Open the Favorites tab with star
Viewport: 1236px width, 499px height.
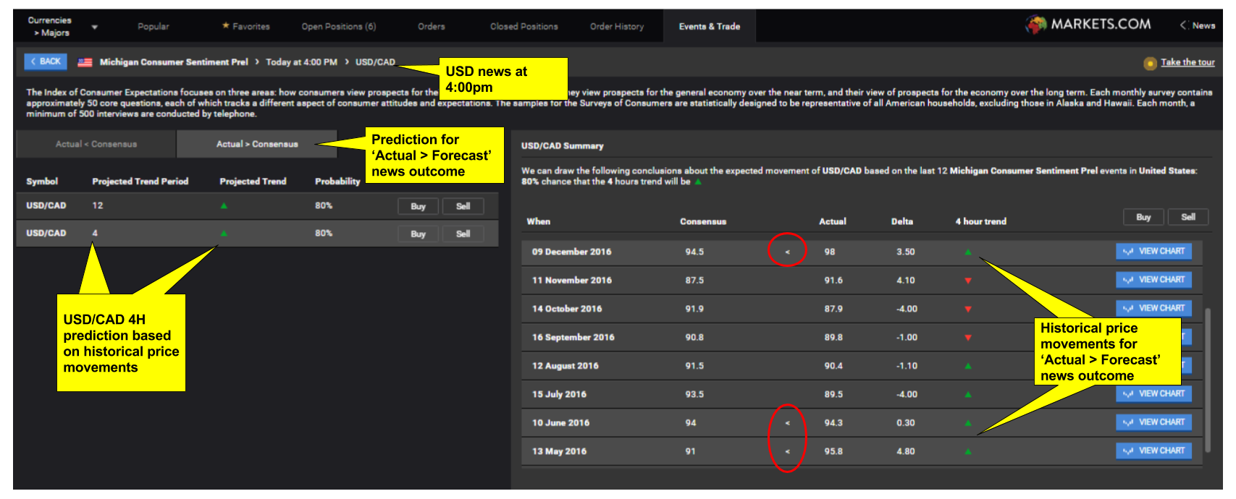pos(246,27)
